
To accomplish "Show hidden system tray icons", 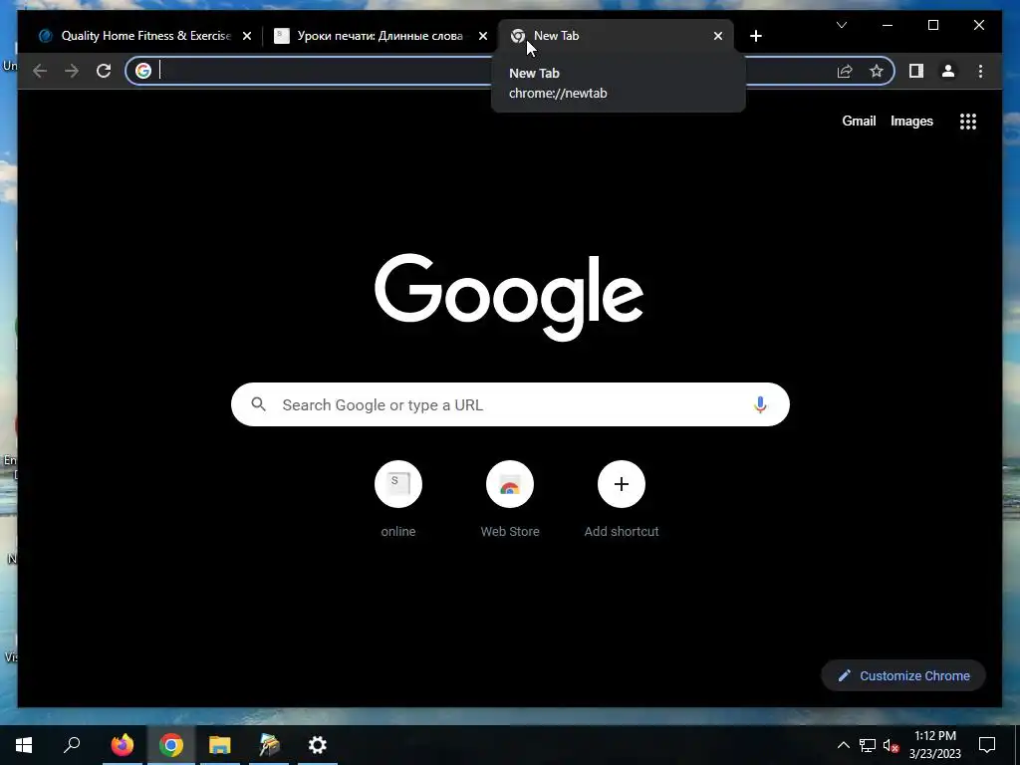I will (x=843, y=745).
